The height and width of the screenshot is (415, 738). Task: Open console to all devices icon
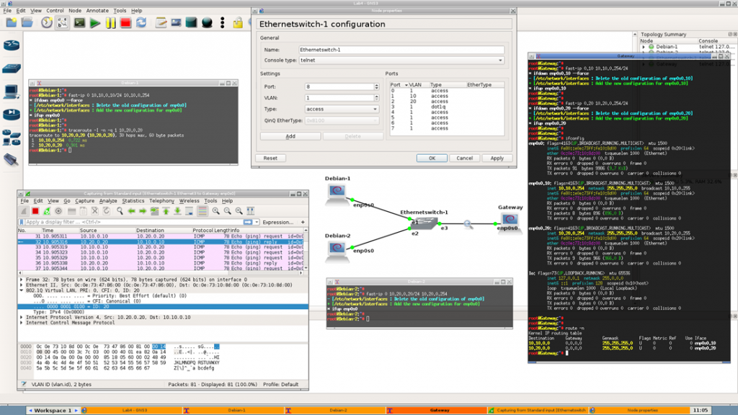tap(79, 23)
